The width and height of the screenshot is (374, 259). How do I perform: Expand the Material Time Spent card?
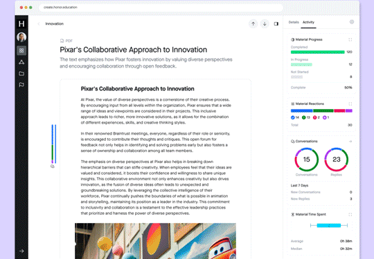pos(350,215)
